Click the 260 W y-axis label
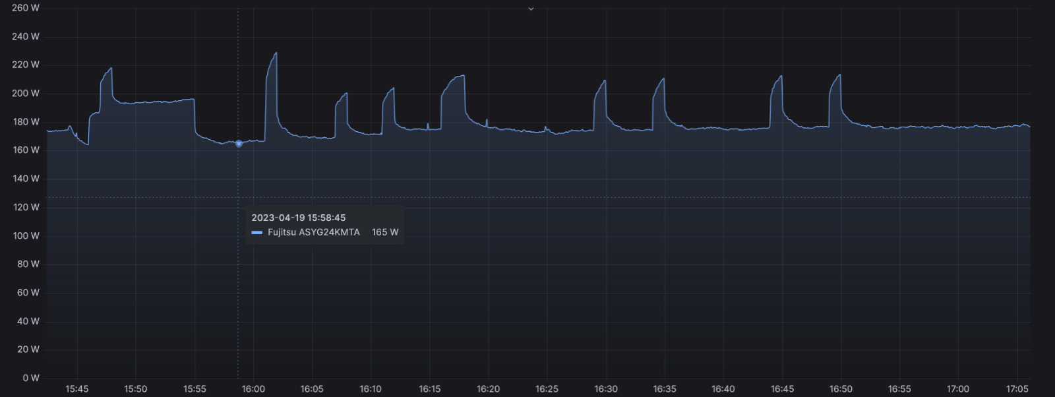The height and width of the screenshot is (397, 1055). pyautogui.click(x=26, y=8)
